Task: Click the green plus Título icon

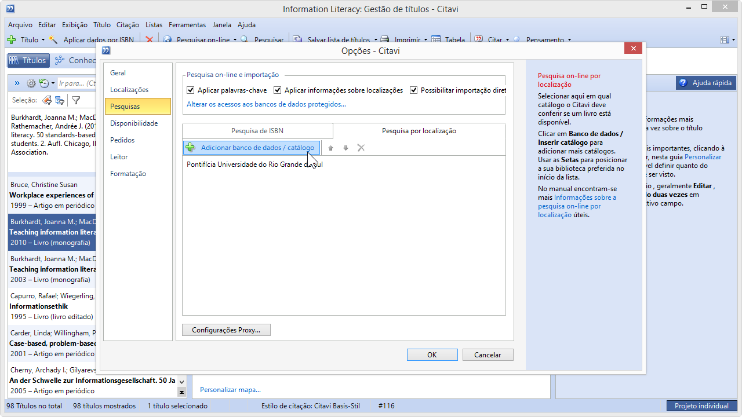Action: point(11,40)
